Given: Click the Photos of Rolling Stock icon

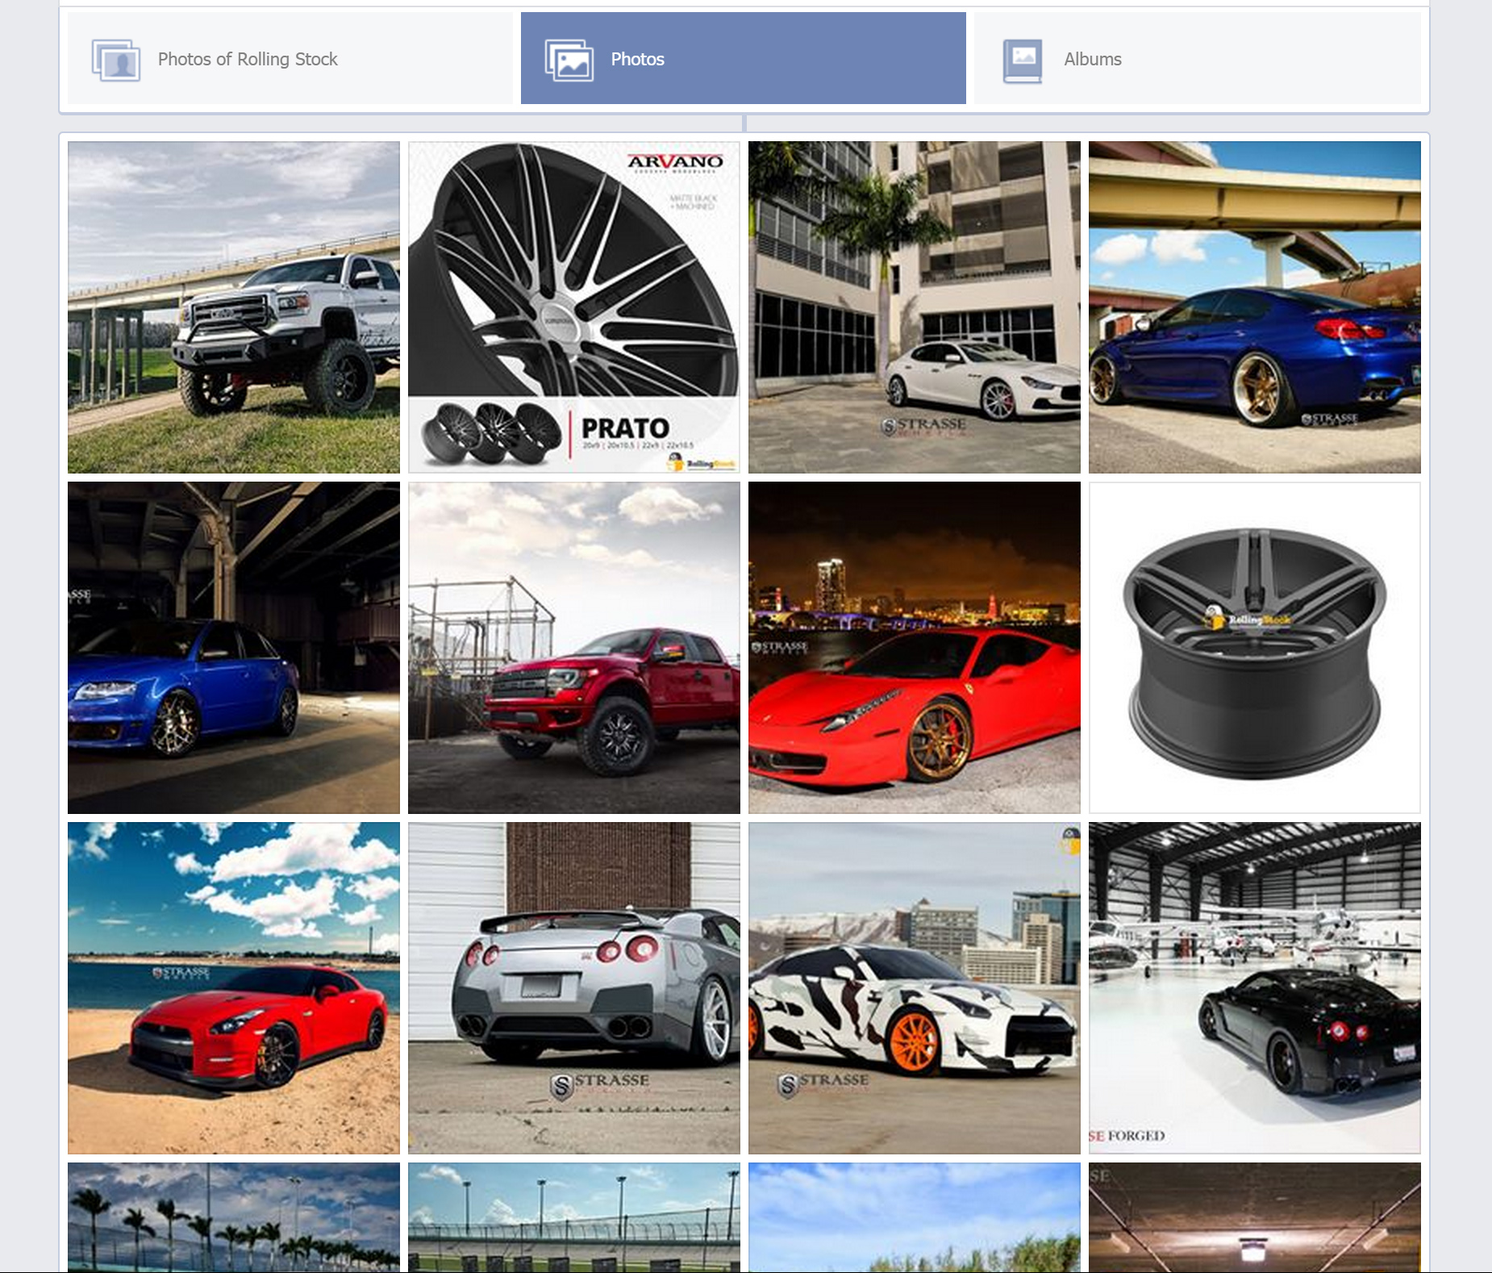Looking at the screenshot, I should (x=116, y=61).
